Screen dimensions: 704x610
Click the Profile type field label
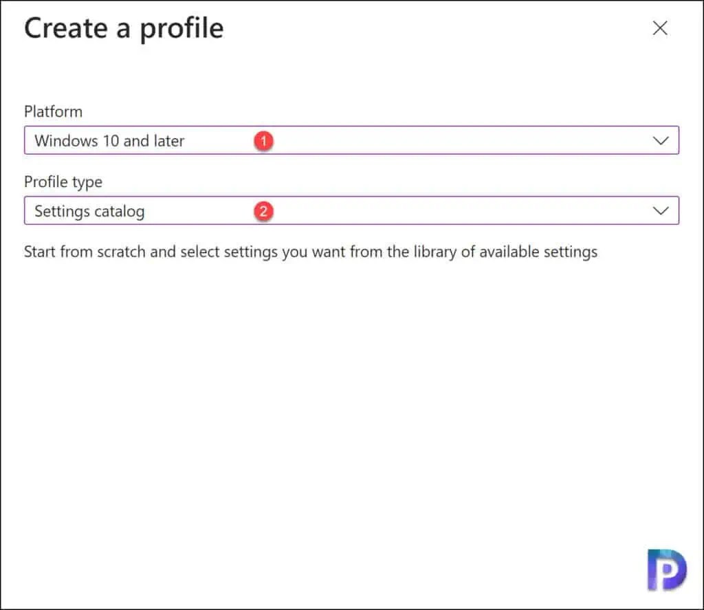(63, 182)
